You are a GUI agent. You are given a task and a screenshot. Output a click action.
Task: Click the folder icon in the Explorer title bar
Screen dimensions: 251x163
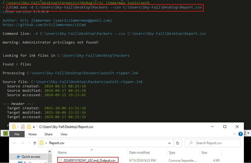coord(14,127)
